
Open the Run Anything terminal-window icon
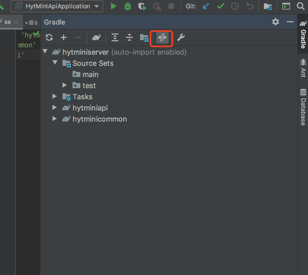point(286,6)
